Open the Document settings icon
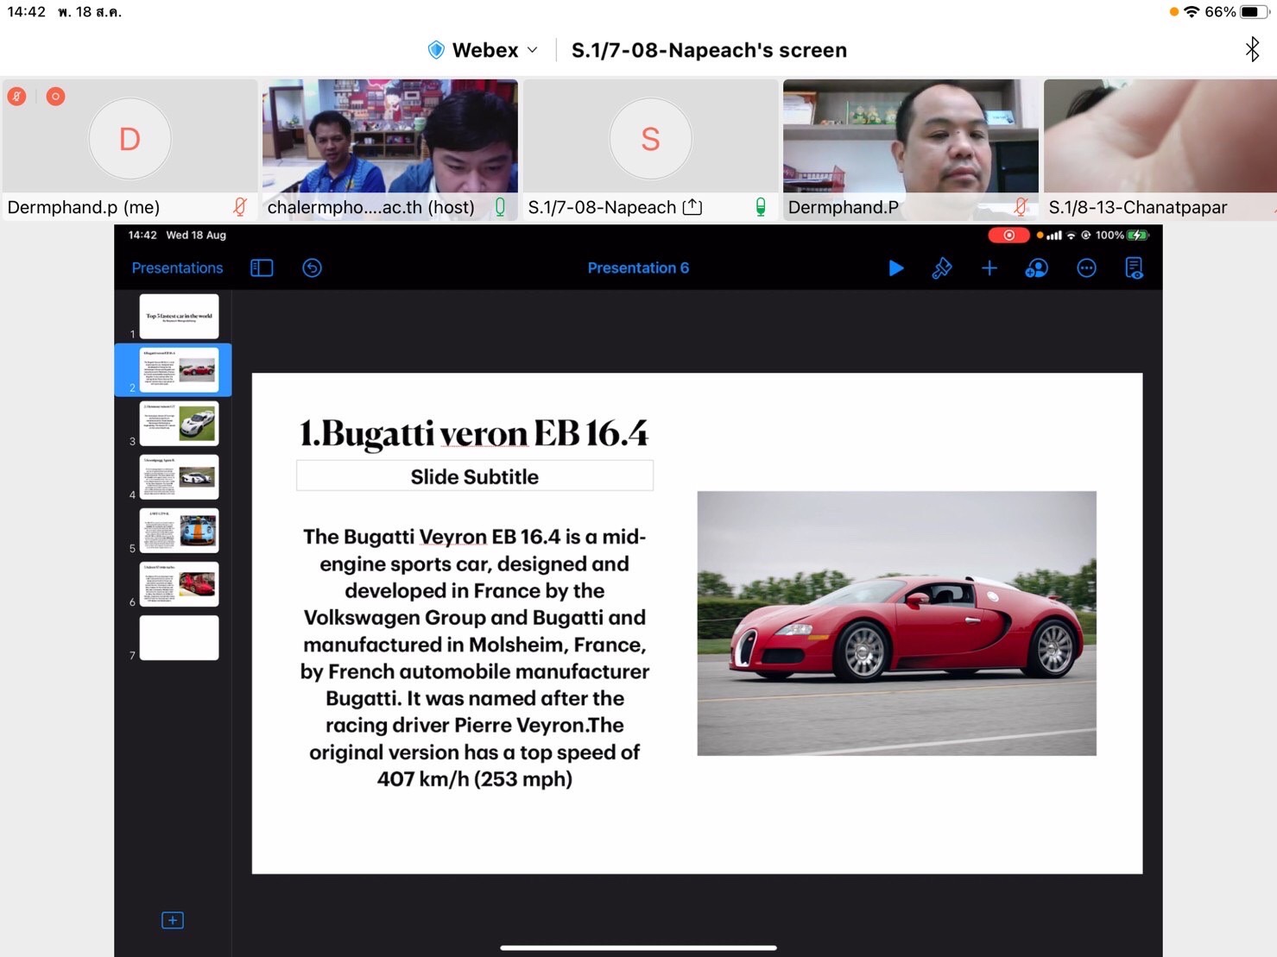The width and height of the screenshot is (1277, 957). pos(1135,268)
